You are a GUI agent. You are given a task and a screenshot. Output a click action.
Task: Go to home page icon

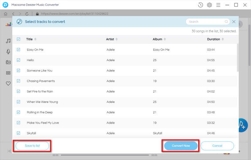click(x=6, y=14)
